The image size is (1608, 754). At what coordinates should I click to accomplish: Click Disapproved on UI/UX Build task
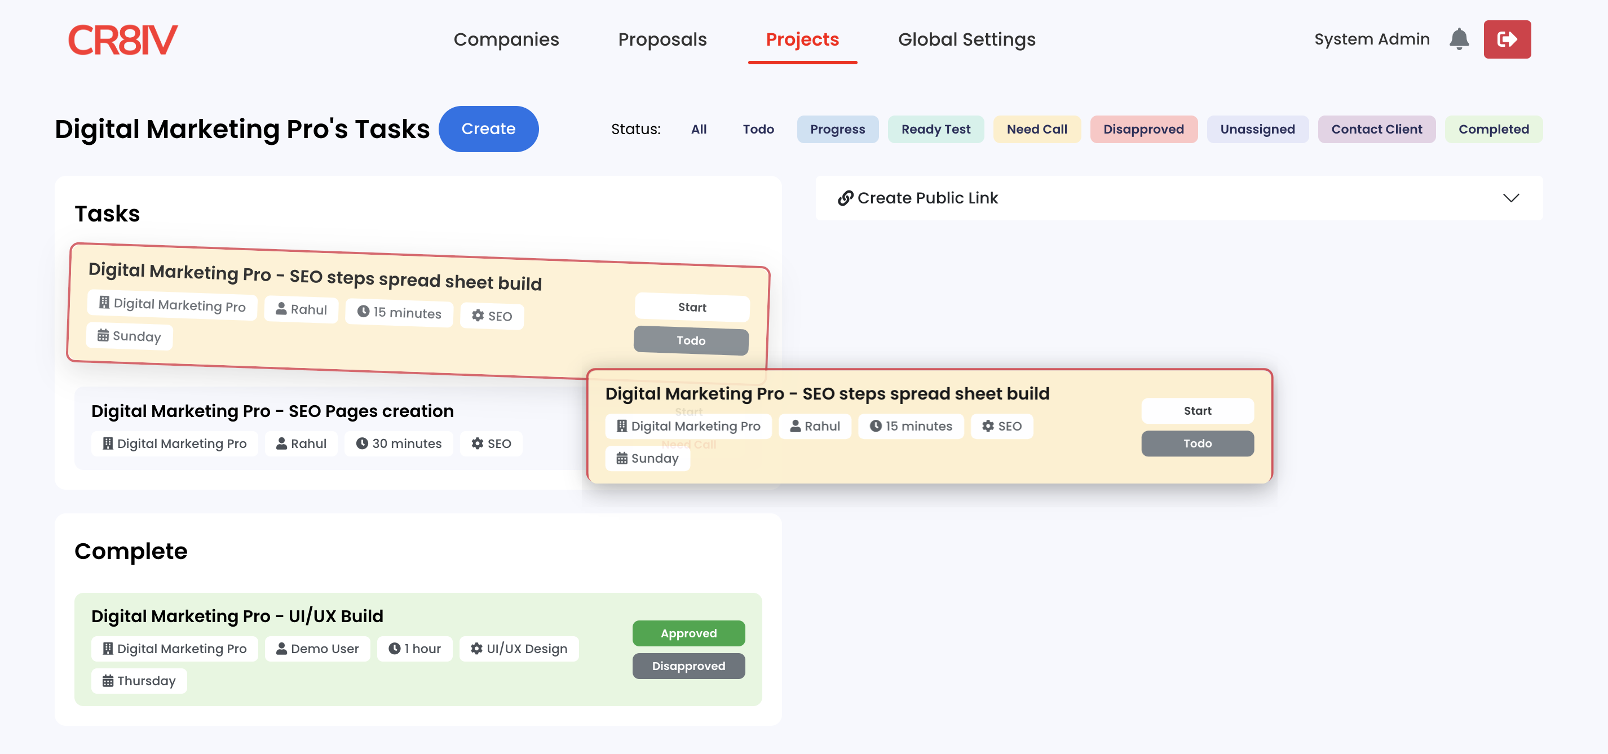(688, 666)
